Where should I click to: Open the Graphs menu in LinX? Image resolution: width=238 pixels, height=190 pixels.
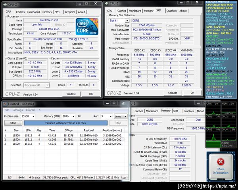pos(31,110)
